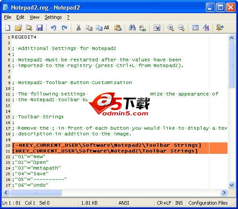Click the 'Additional Settings for Notepad2' comment line
238x209 pixels.
tap(64, 49)
